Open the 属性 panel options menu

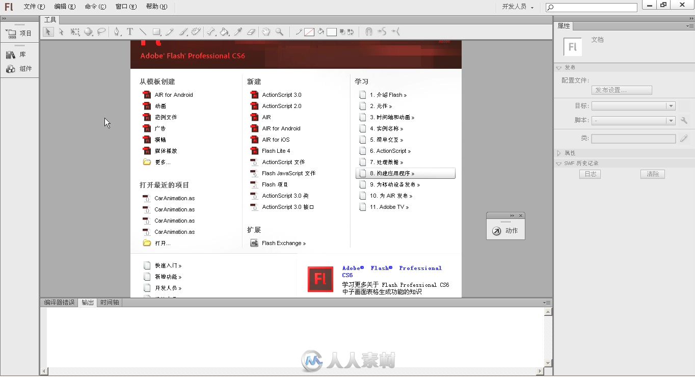[690, 25]
